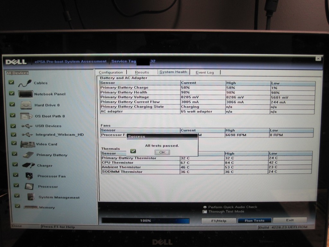329x247 pixels.
Task: Open the Event Log tab
Action: point(205,72)
